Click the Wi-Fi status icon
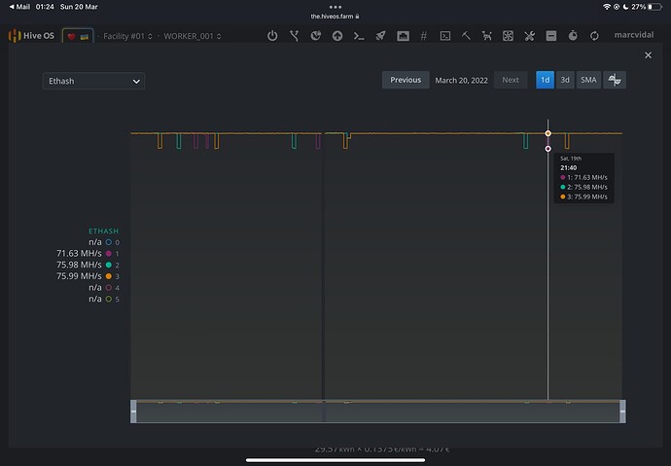Image resolution: width=671 pixels, height=466 pixels. tap(607, 7)
